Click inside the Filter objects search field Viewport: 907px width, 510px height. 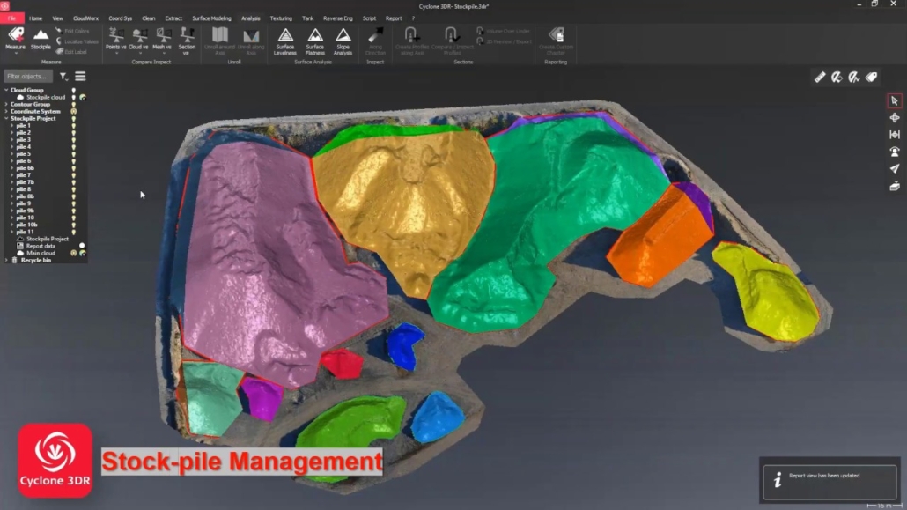[29, 76]
